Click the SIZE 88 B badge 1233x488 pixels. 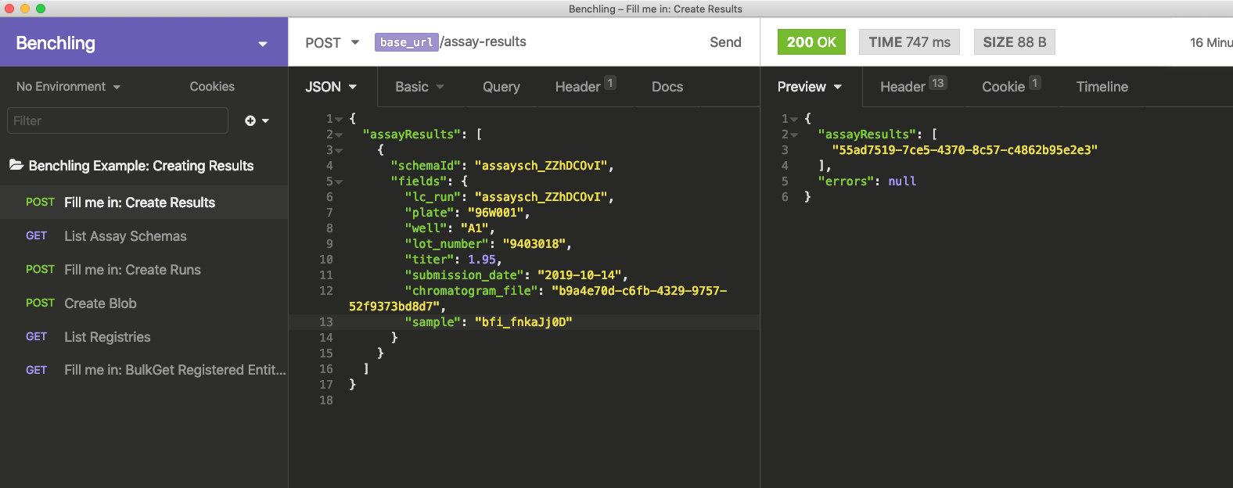point(1014,42)
